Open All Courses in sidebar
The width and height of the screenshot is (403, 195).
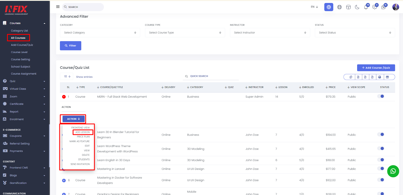click(x=18, y=38)
